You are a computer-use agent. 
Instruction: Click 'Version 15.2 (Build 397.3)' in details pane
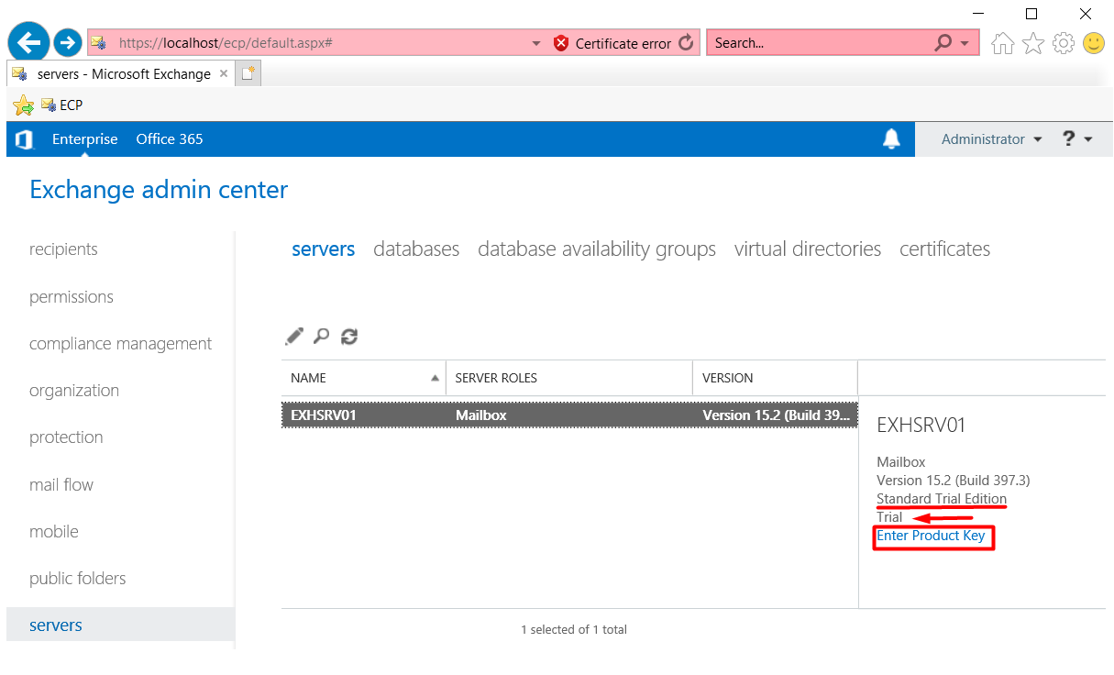954,481
